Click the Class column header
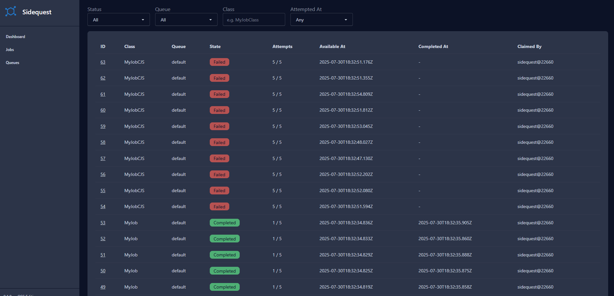 click(x=129, y=46)
